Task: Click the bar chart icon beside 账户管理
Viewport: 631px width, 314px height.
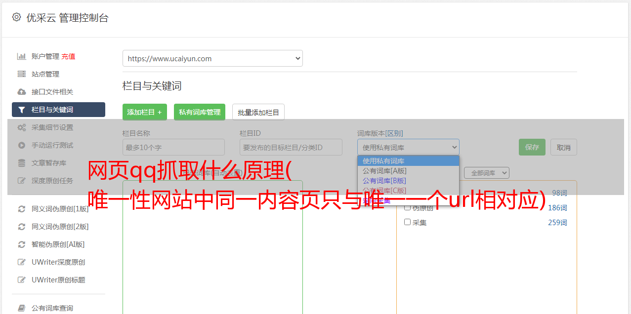Action: point(21,56)
